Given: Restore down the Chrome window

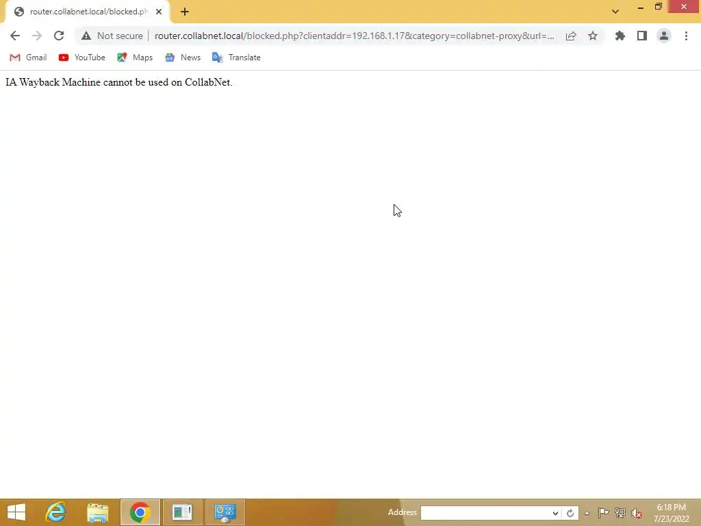Looking at the screenshot, I should 658,7.
